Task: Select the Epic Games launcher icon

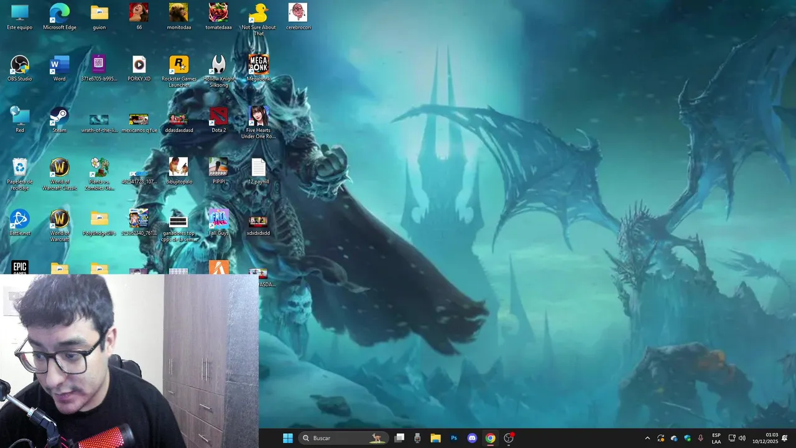Action: [x=20, y=268]
